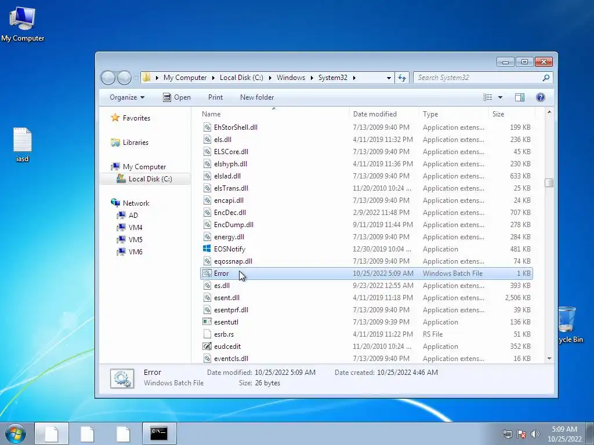Click the first Notepad taskbar button
Viewport: 594px width, 445px height.
[52, 433]
